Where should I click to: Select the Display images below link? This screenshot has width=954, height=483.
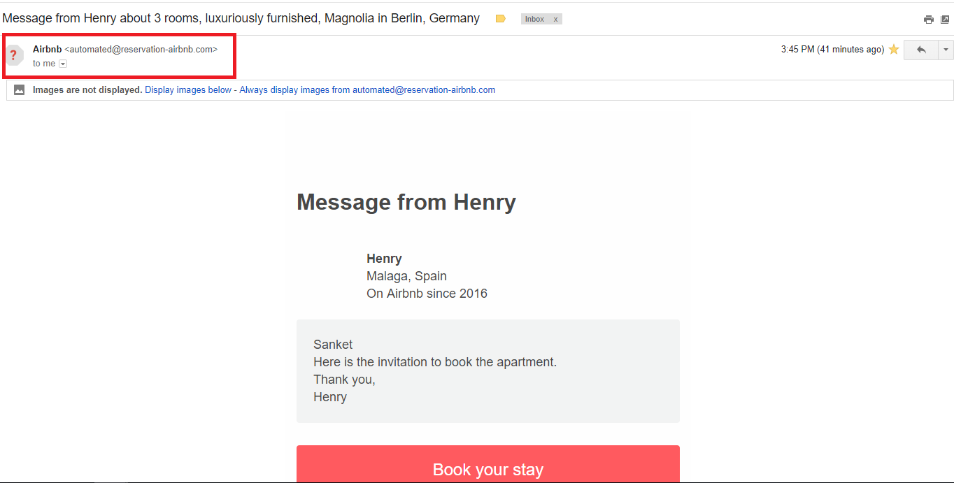[x=188, y=89]
